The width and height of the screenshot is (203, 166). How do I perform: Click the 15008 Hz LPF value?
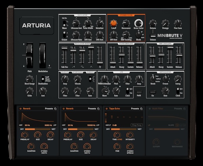91,125
